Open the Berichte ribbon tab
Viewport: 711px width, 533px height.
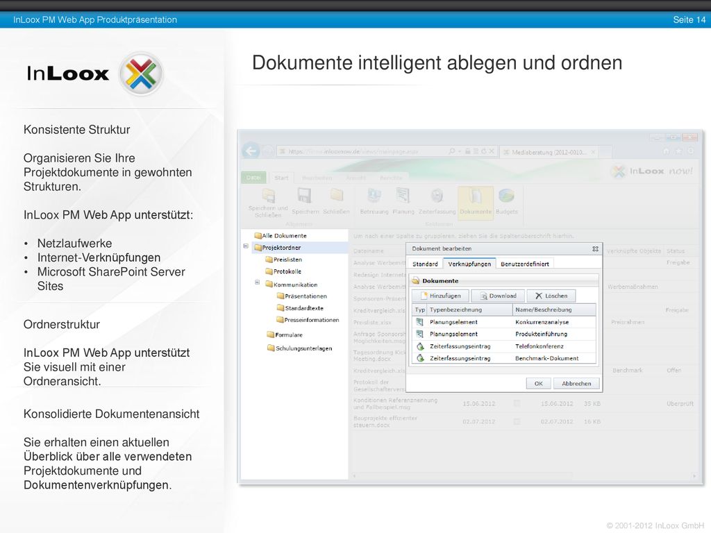click(391, 178)
